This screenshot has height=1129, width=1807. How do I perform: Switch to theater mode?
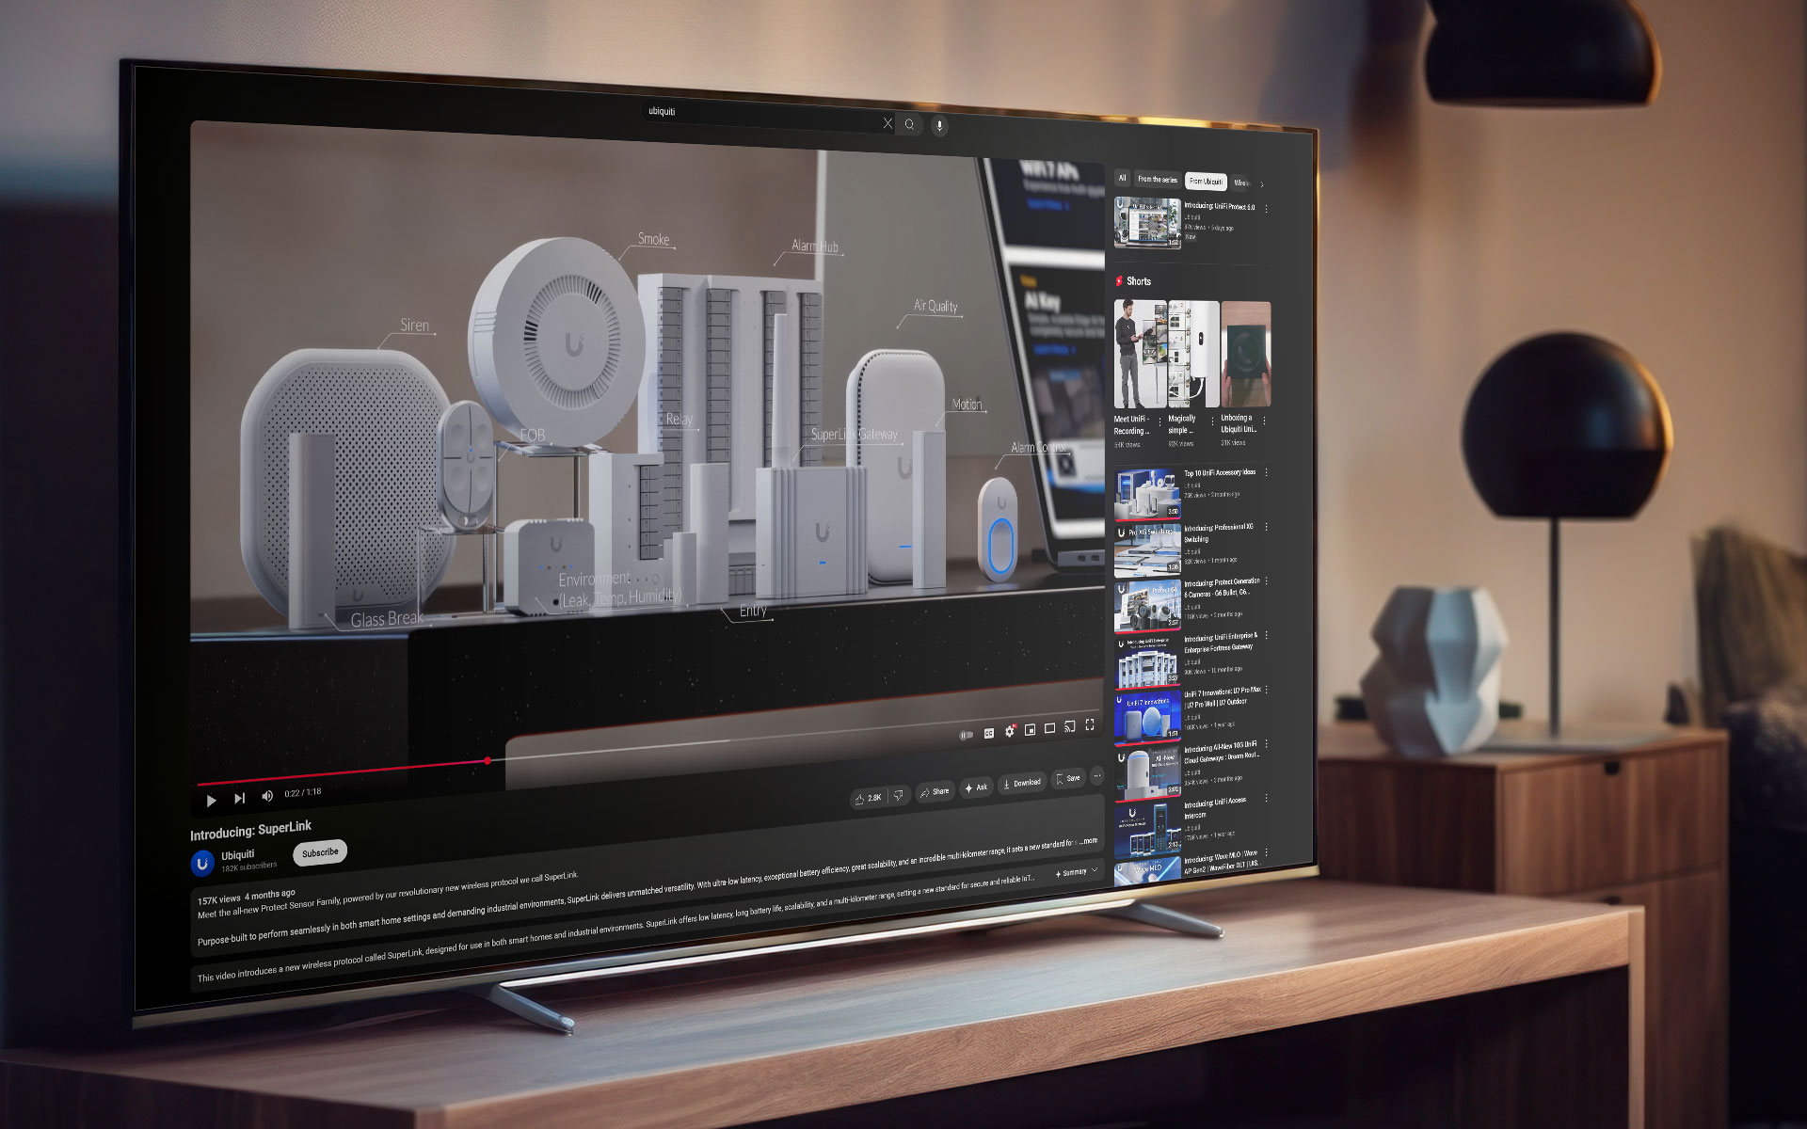(x=1050, y=728)
